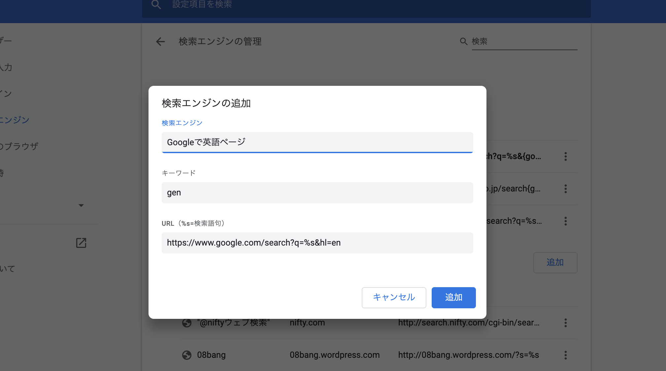Open three-dot menu beside h?q=%s&{go... row

pyautogui.click(x=565, y=156)
